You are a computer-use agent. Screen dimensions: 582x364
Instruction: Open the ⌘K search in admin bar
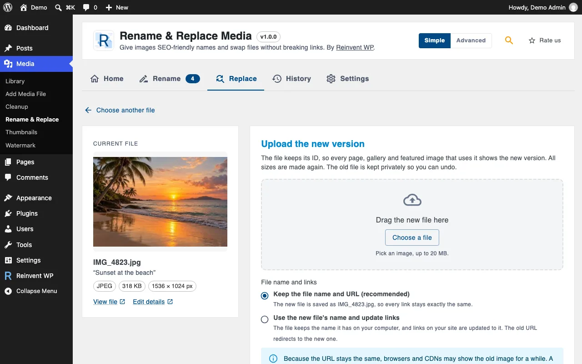pyautogui.click(x=65, y=7)
